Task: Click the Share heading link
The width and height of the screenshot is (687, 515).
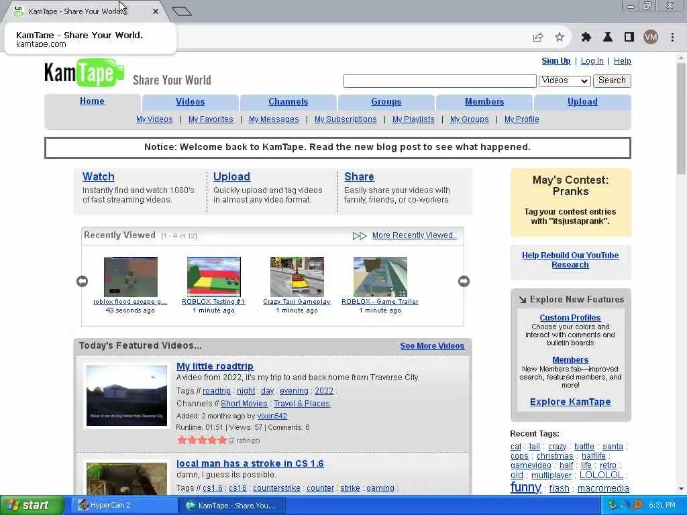Action: tap(360, 176)
